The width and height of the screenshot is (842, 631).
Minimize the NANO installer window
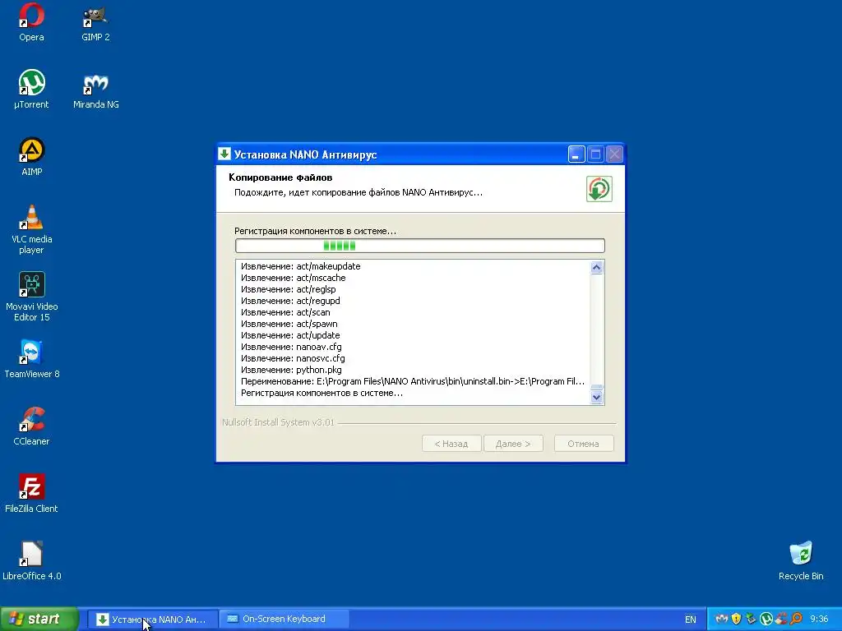[576, 154]
